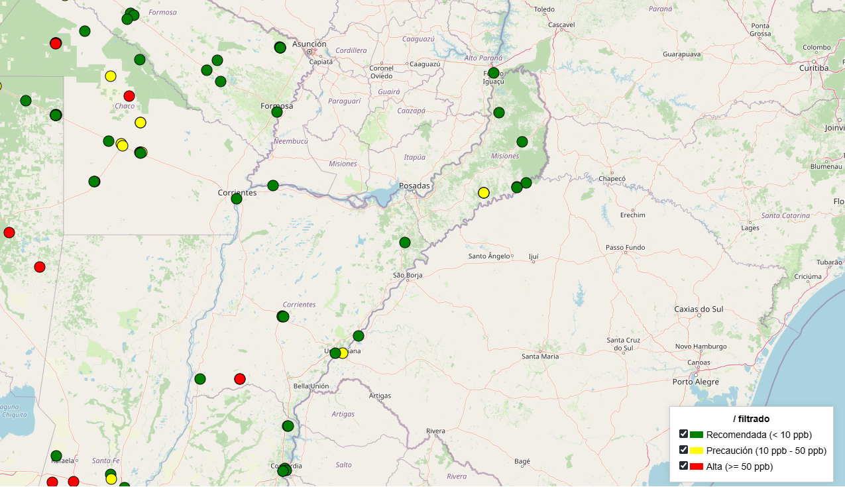The image size is (845, 487).
Task: Open the green marker left of the Bella Unión red marker
Action: tap(200, 379)
